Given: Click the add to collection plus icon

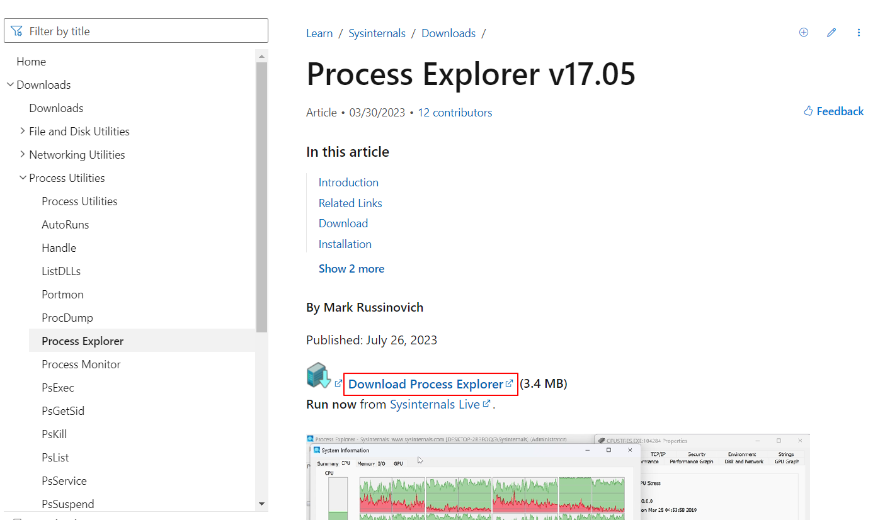Looking at the screenshot, I should click(803, 33).
